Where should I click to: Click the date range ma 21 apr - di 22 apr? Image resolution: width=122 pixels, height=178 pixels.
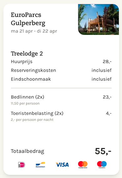click(x=34, y=31)
